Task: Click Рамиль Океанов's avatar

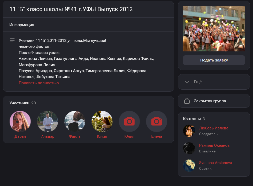Action: tap(189, 148)
